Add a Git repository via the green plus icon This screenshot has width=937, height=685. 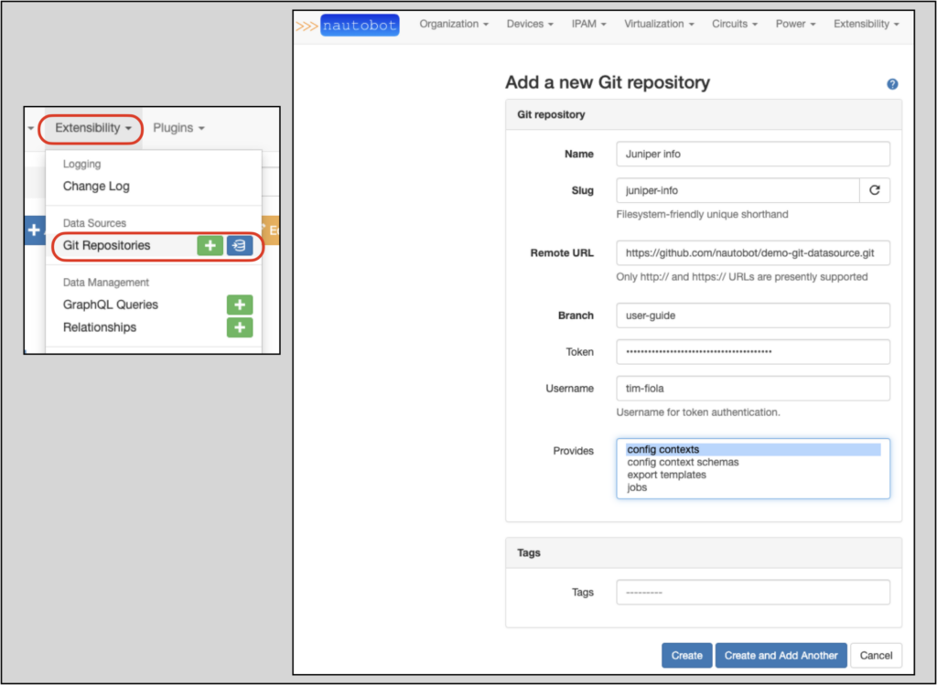(210, 246)
